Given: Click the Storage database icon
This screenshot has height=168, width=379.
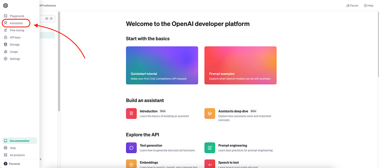Looking at the screenshot, I should pyautogui.click(x=6, y=45).
